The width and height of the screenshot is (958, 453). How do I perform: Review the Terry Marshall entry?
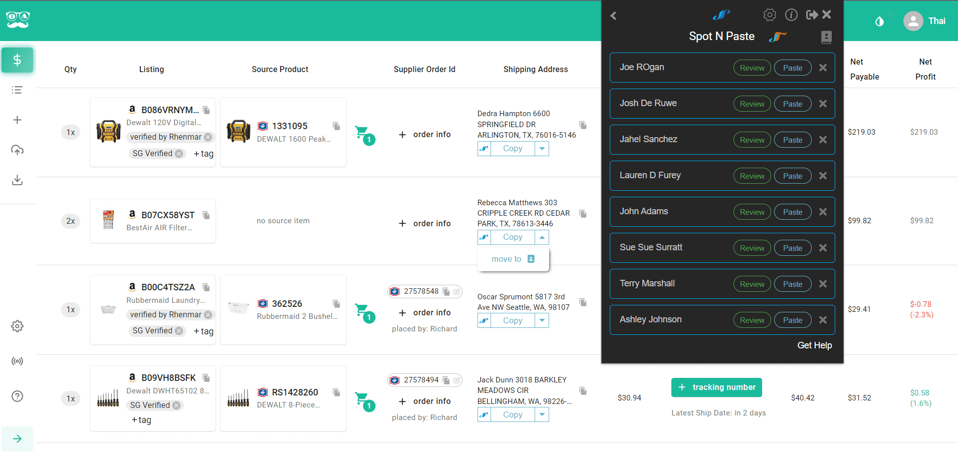click(x=752, y=284)
